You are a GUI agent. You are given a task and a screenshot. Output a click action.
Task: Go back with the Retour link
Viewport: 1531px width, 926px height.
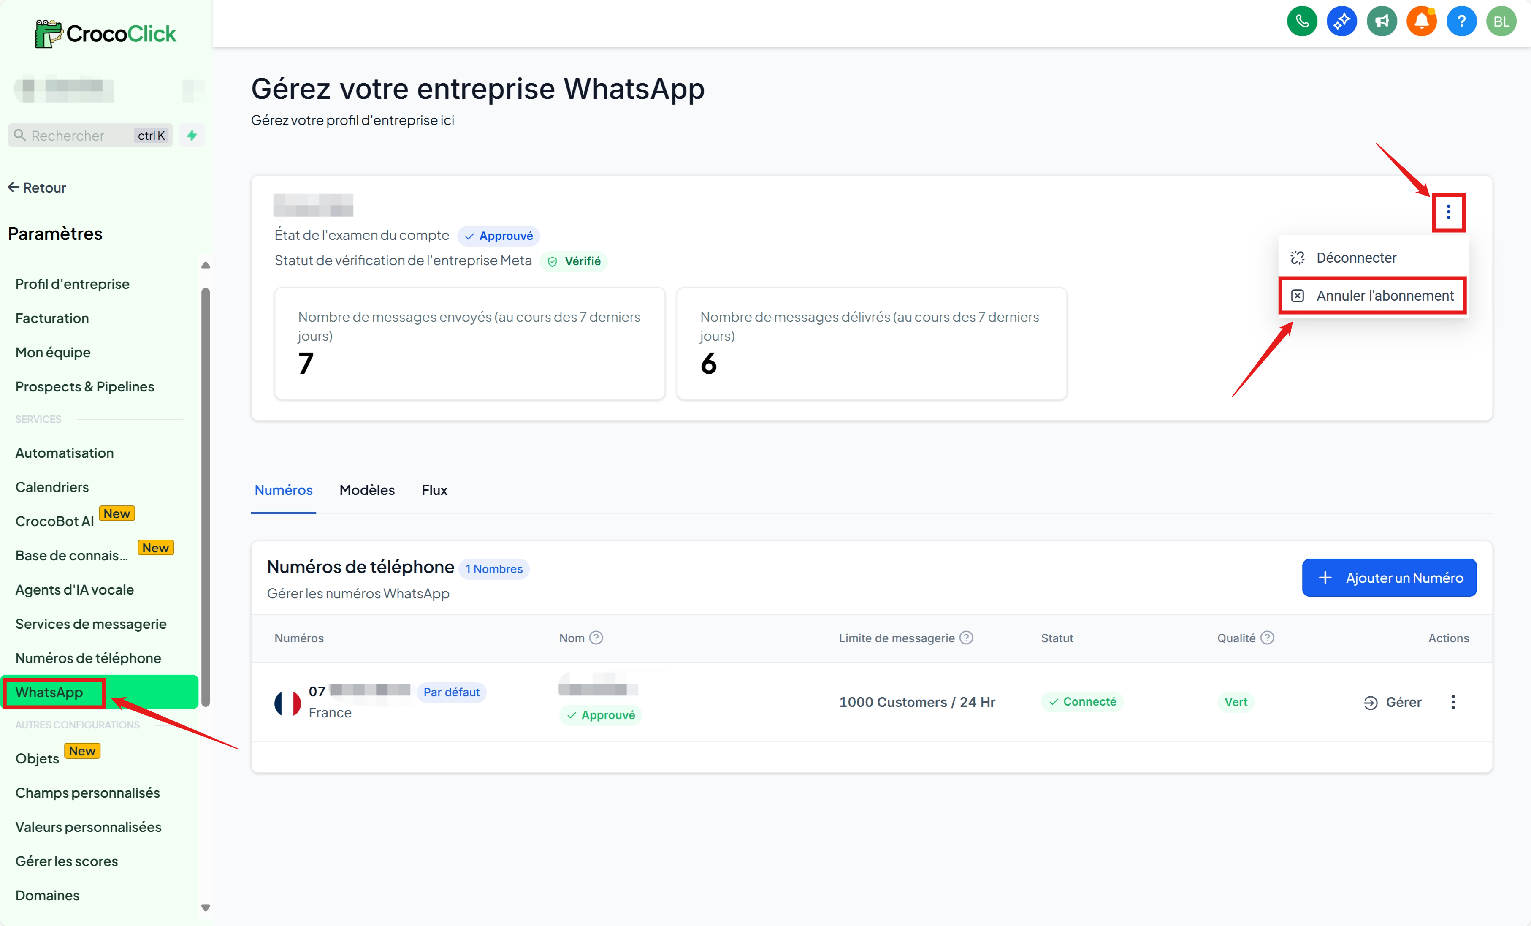coord(37,187)
